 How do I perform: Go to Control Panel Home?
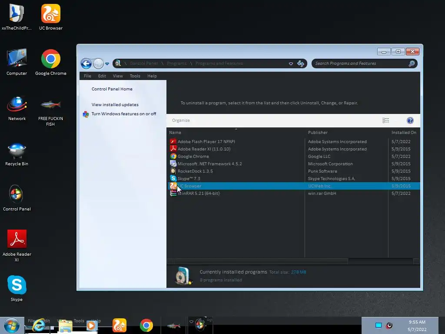coord(112,89)
